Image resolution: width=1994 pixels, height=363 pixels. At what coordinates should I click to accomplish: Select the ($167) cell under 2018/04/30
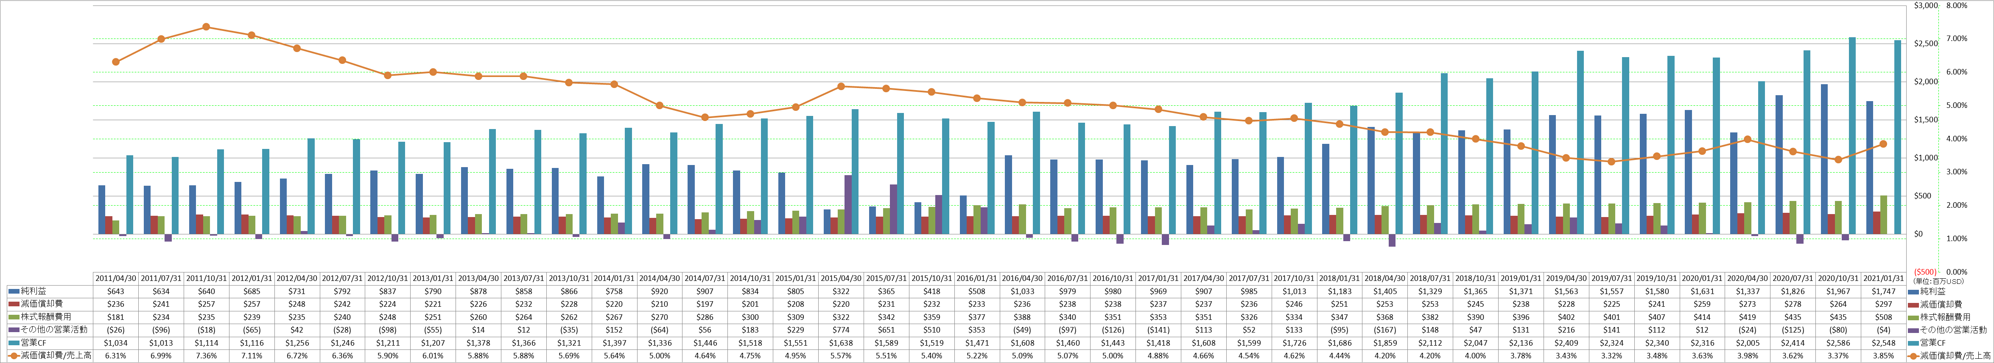1385,330
